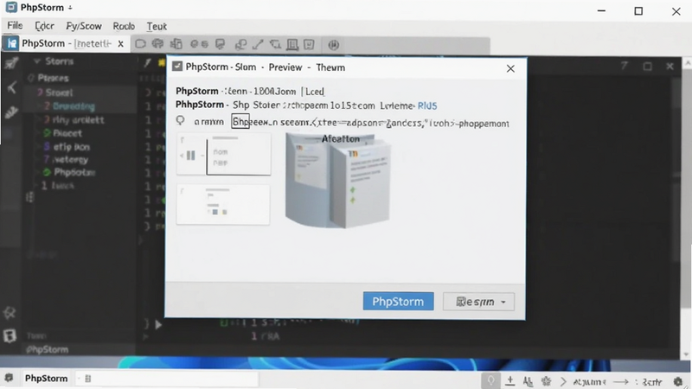
Task: Click the editor scrollbar up arrow
Action: [x=687, y=63]
